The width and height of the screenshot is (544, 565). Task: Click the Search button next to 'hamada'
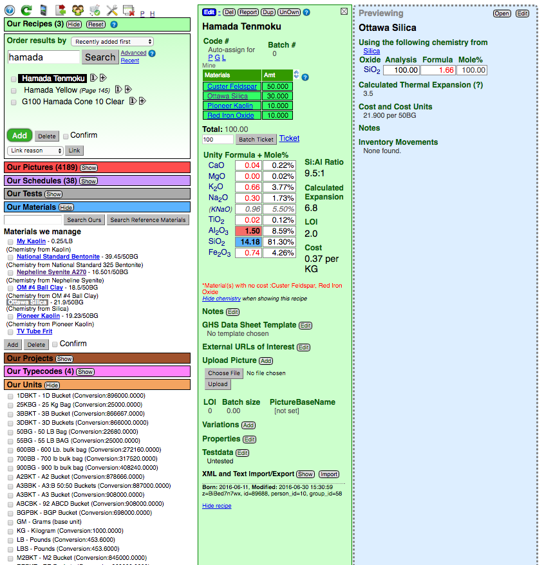[x=100, y=57]
